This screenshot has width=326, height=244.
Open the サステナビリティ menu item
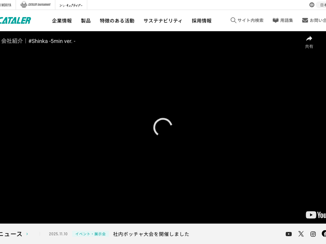tap(163, 21)
